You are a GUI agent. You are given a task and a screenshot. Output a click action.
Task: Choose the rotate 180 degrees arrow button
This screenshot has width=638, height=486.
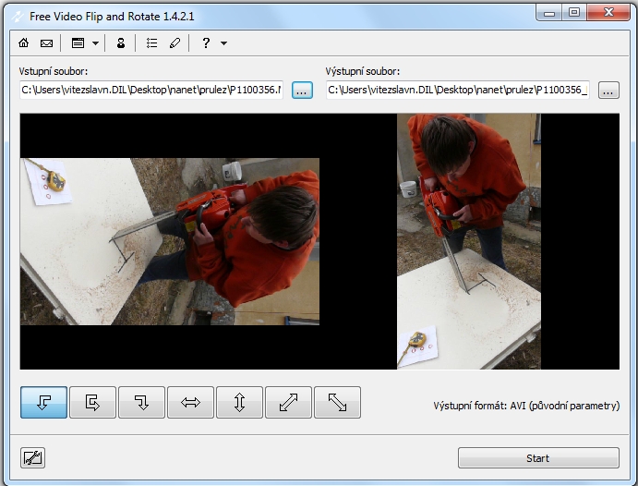click(92, 402)
